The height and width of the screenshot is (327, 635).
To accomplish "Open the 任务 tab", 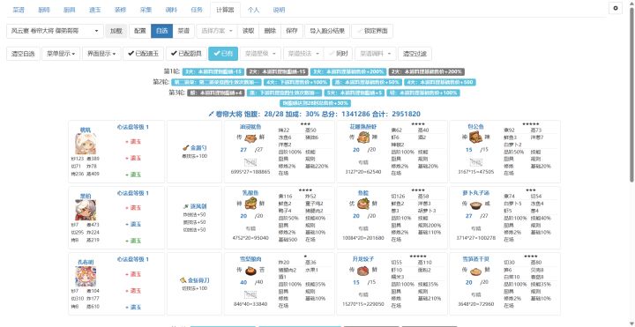I will [x=197, y=10].
